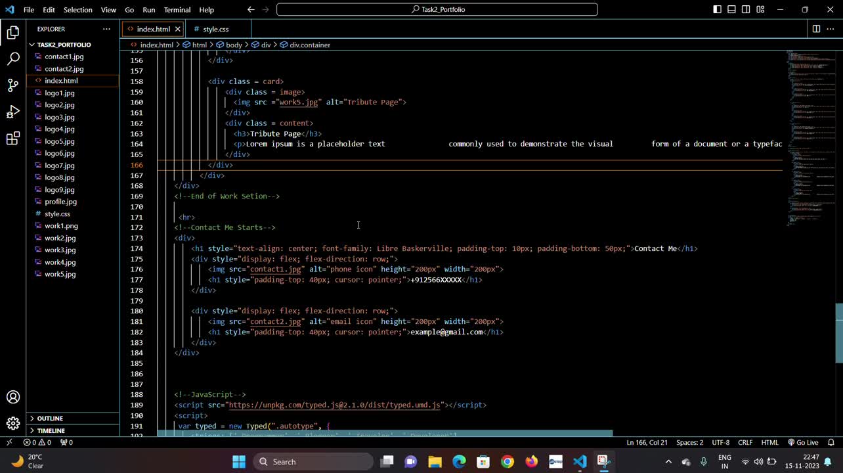Open Google Chrome from the taskbar

(x=507, y=461)
